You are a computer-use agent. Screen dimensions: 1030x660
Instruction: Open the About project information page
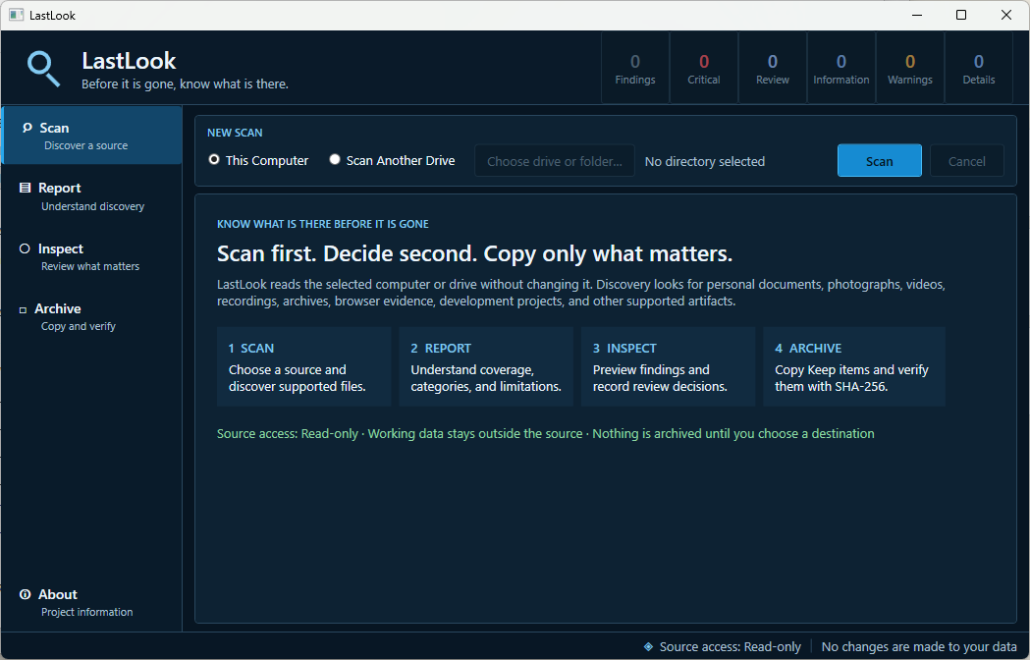tap(92, 602)
